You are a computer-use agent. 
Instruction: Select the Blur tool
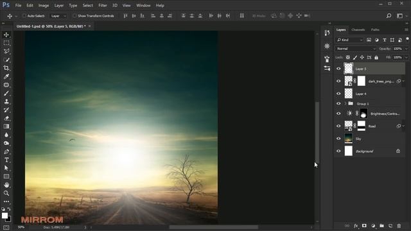6,135
